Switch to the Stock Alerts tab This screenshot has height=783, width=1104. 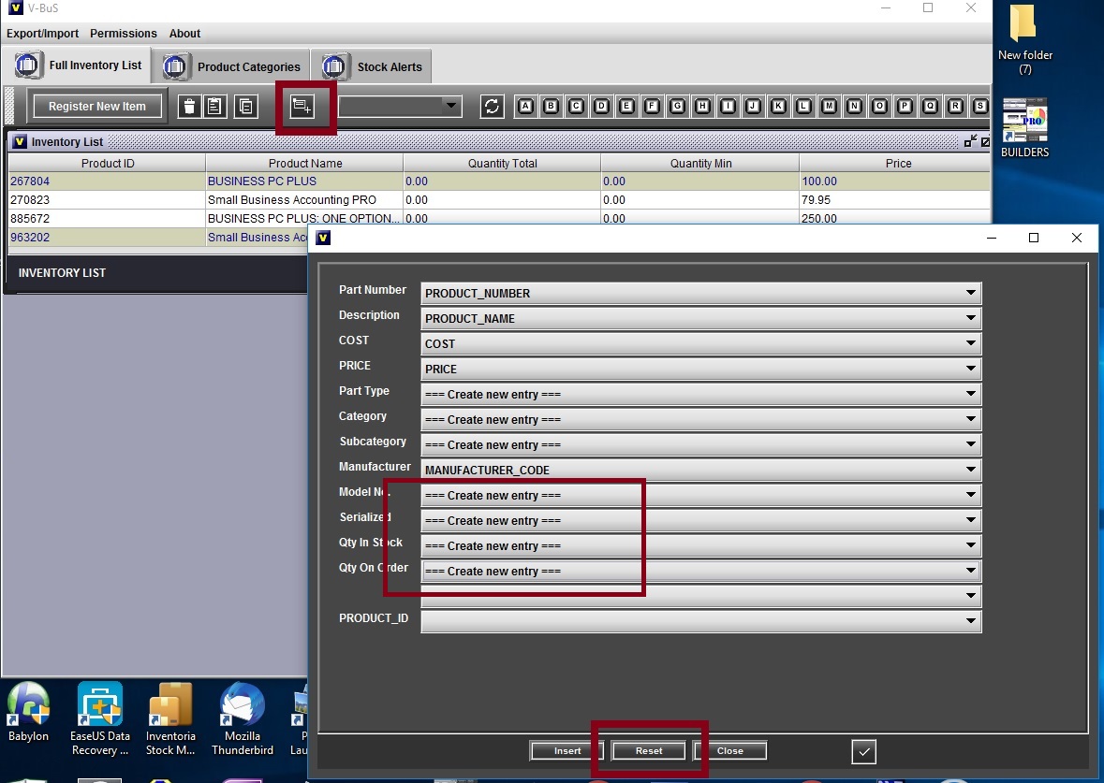372,66
